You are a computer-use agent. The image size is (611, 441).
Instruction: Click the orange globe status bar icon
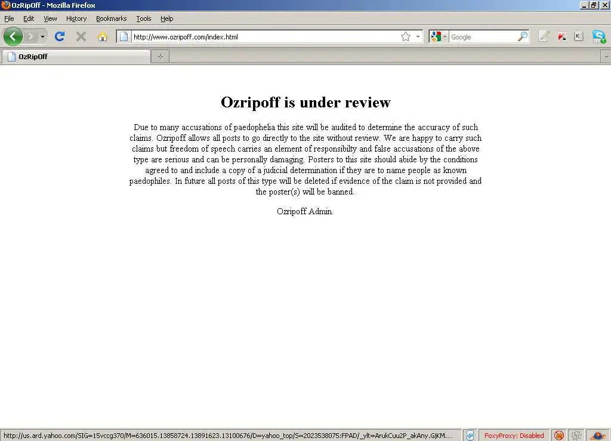598,435
